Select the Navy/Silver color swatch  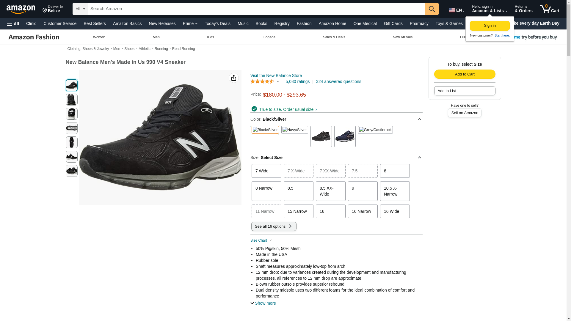click(294, 130)
